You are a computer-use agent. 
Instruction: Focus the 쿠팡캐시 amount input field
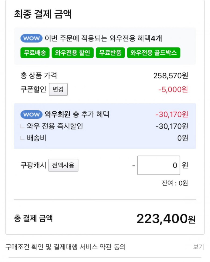click(x=158, y=165)
